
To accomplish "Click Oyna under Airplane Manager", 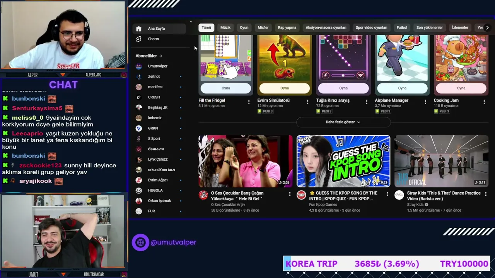I will coord(402,88).
